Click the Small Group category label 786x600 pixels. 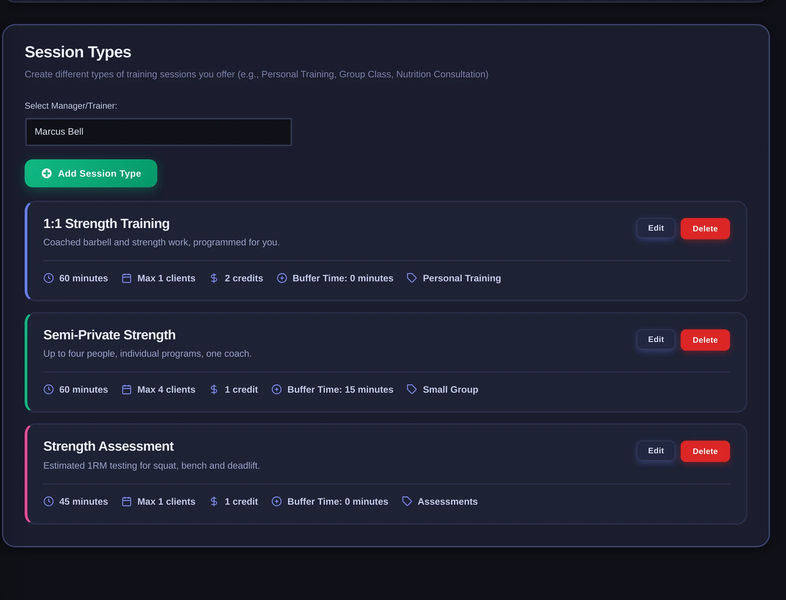point(450,389)
